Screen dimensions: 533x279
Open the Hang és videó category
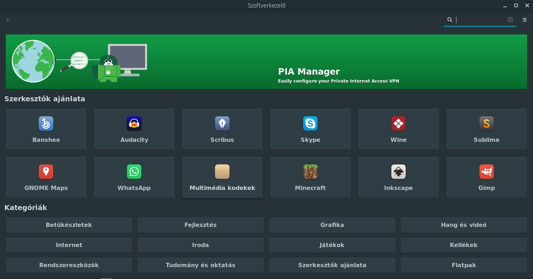[x=464, y=225]
